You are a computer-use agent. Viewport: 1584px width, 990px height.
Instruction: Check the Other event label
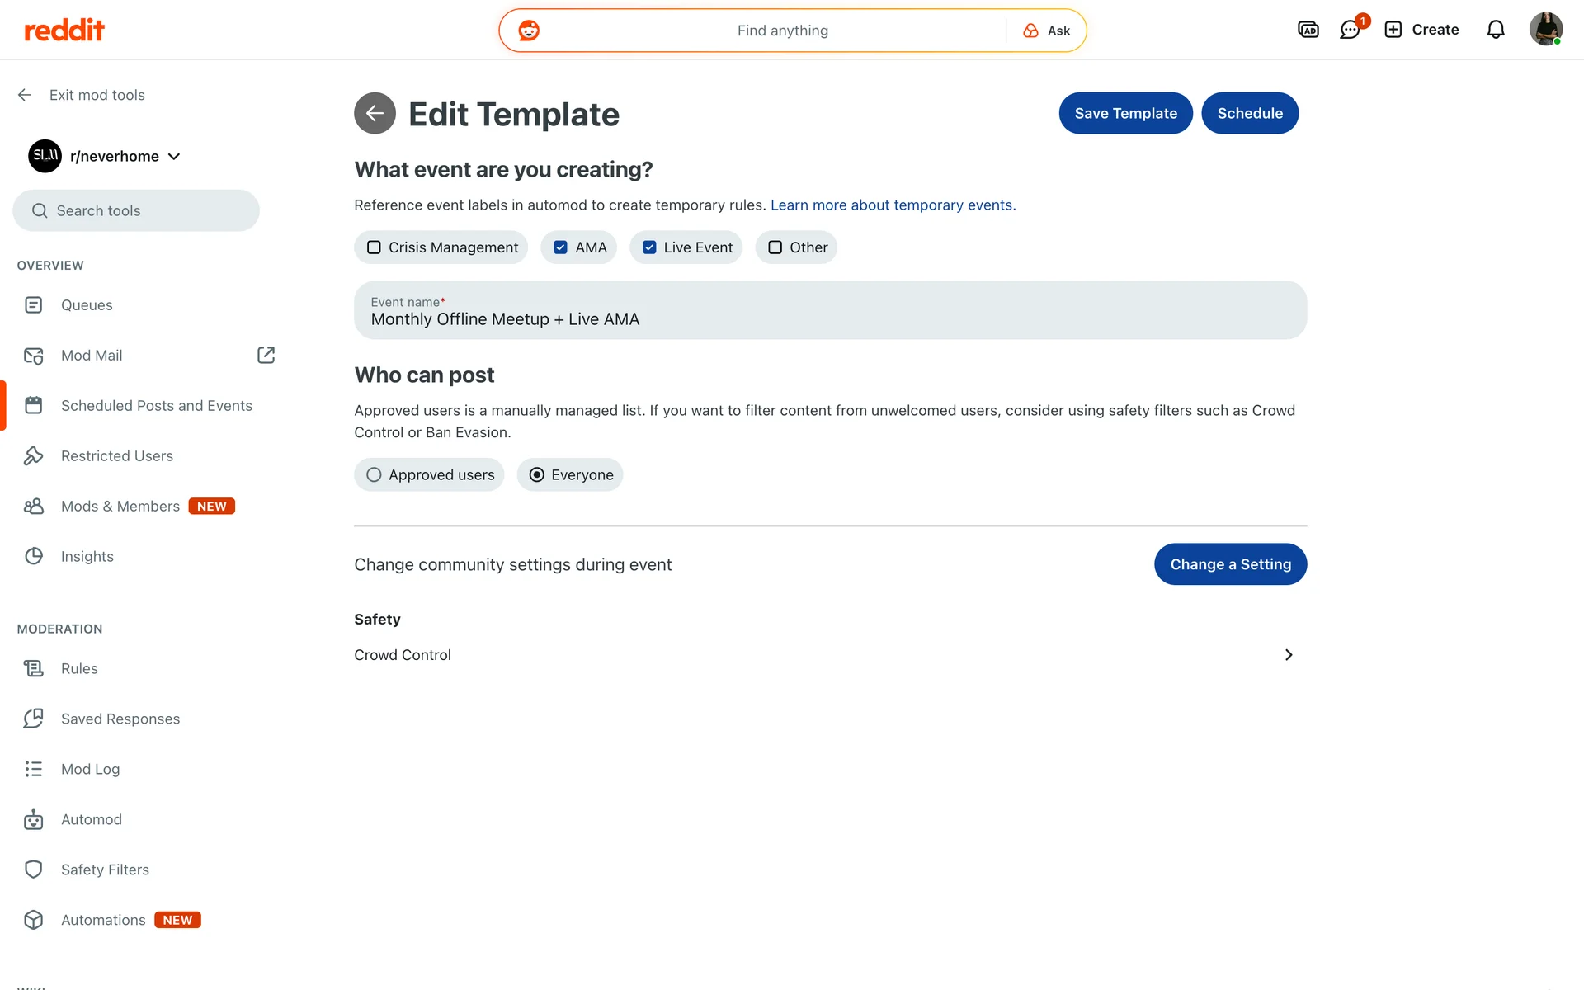(x=775, y=247)
